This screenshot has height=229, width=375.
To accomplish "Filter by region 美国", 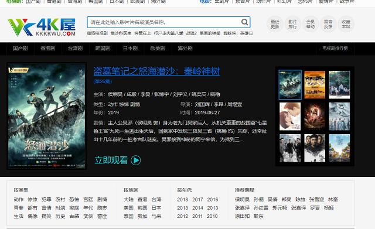I will pyautogui.click(x=128, y=208).
